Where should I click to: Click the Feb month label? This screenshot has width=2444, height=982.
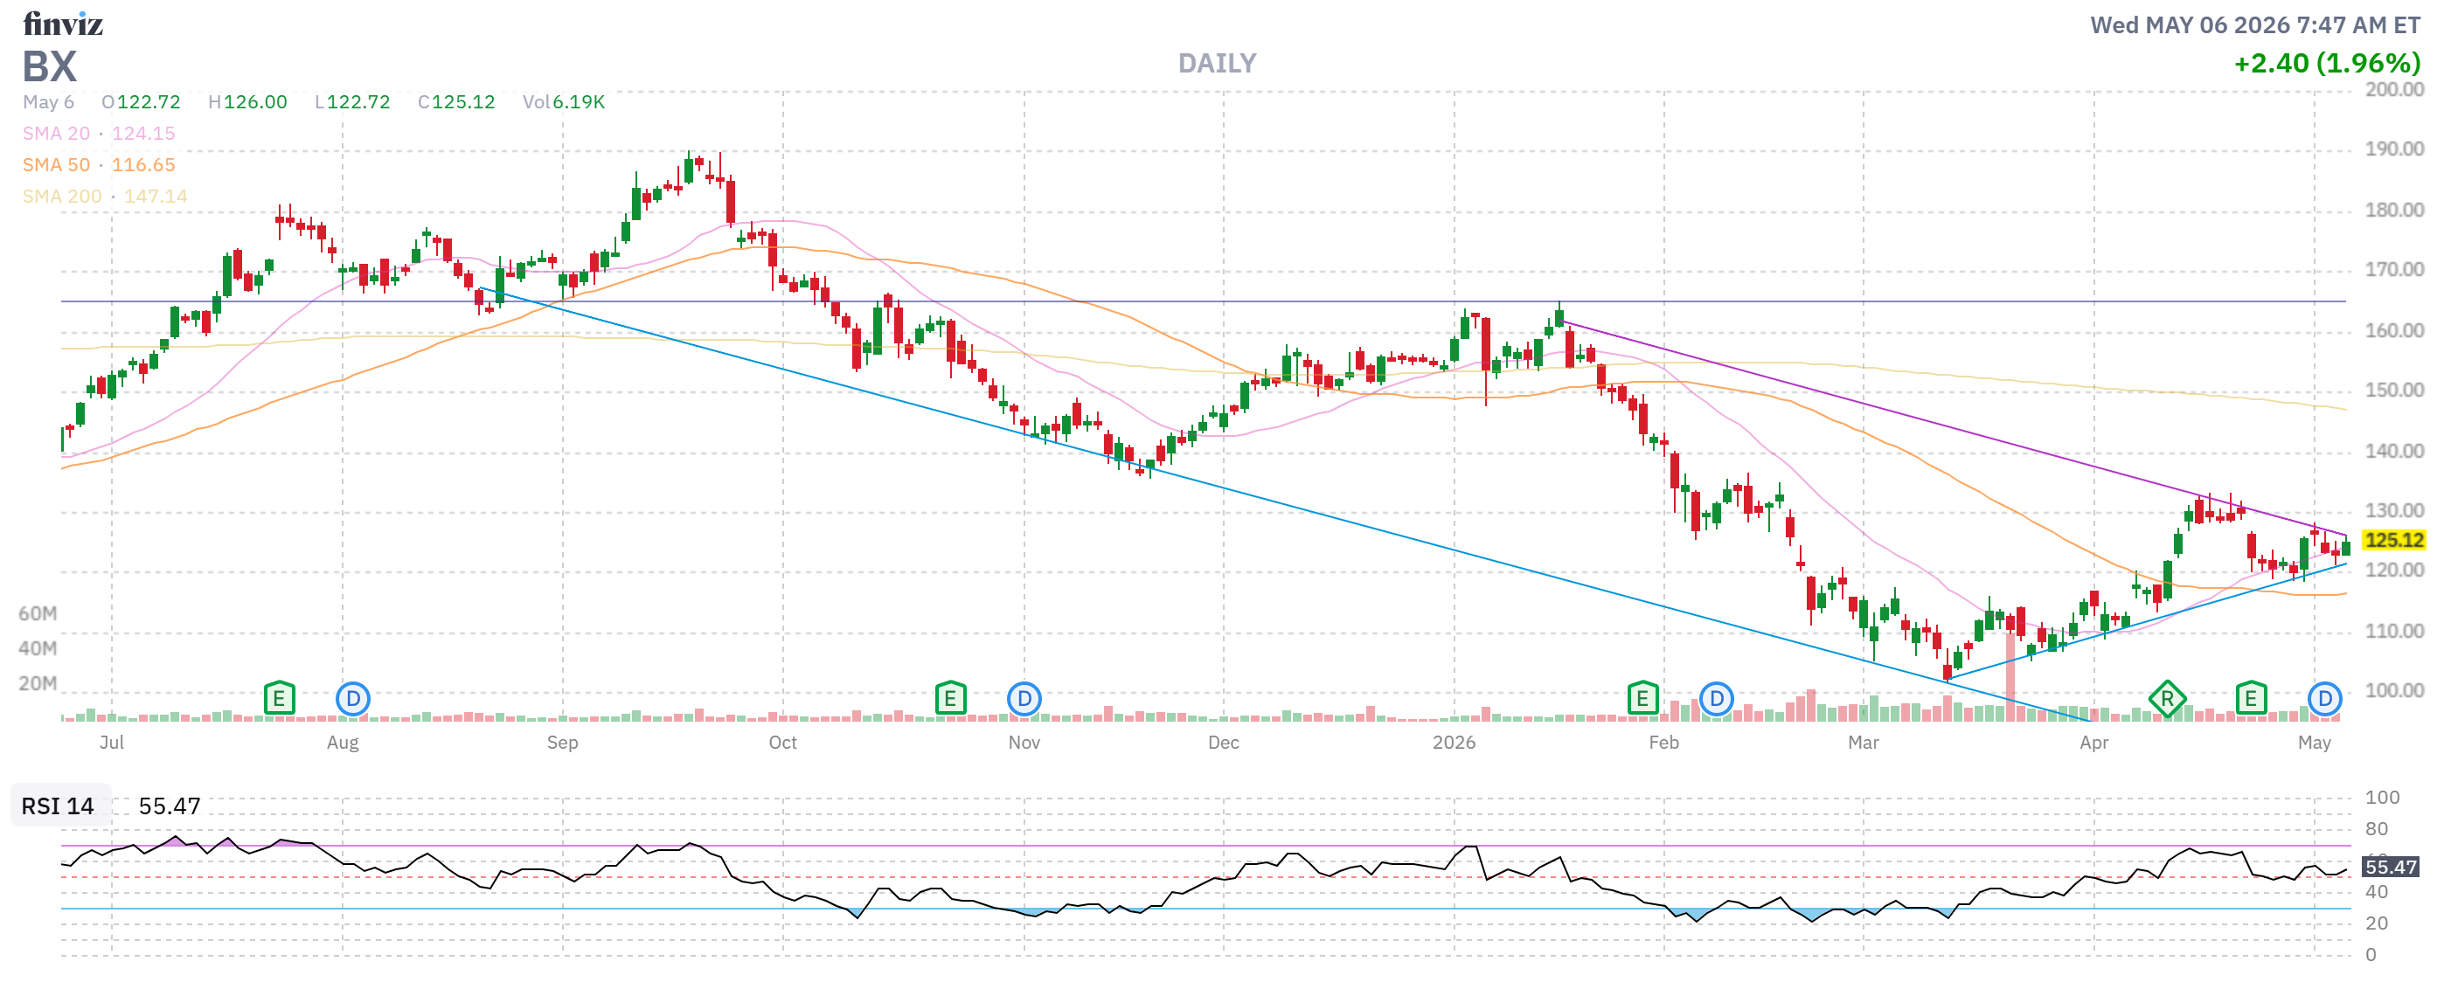(x=1663, y=743)
